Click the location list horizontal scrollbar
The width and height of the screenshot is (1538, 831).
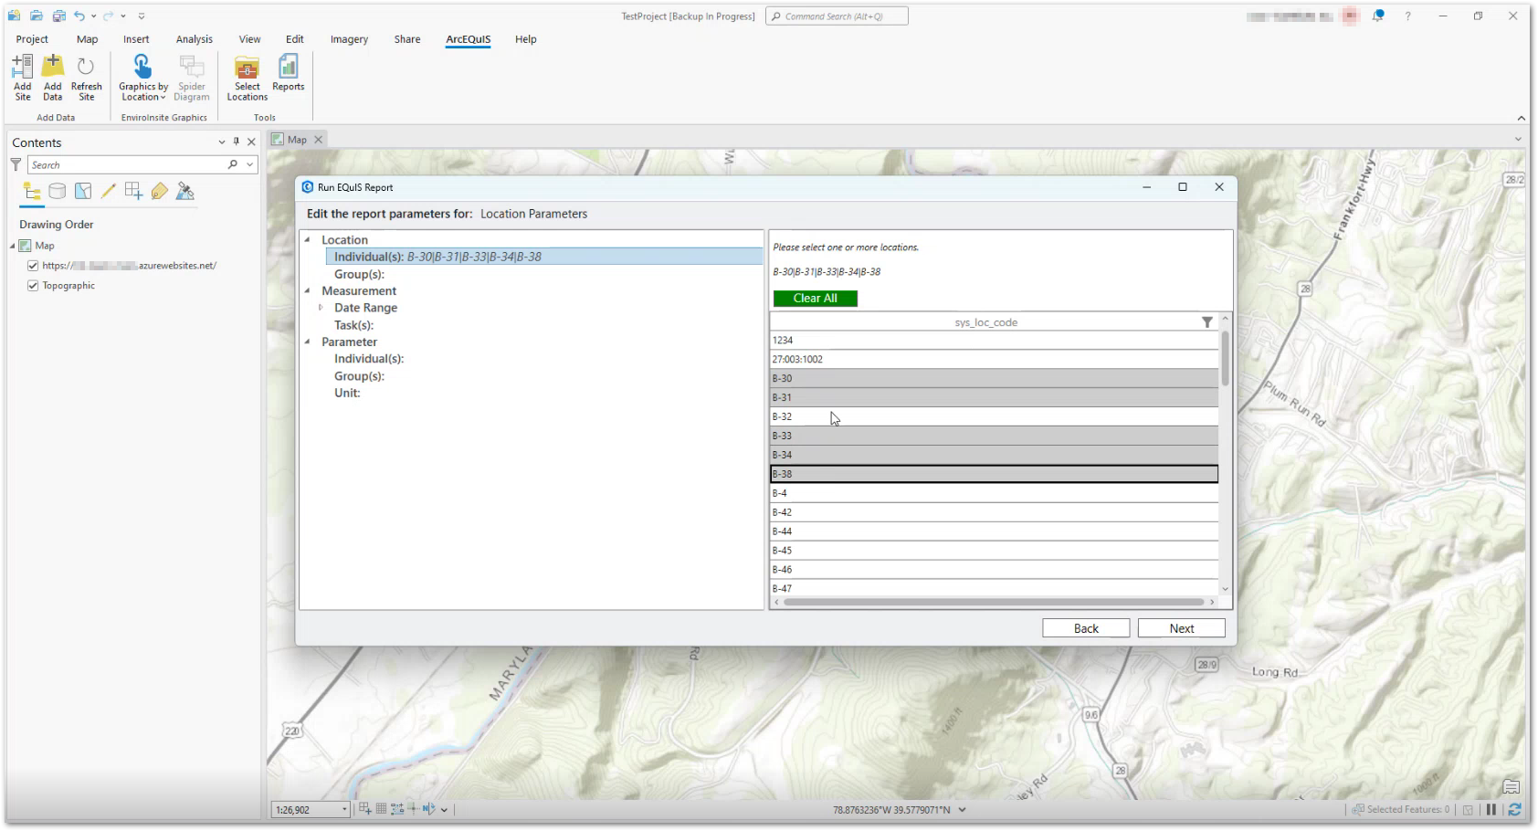[994, 603]
